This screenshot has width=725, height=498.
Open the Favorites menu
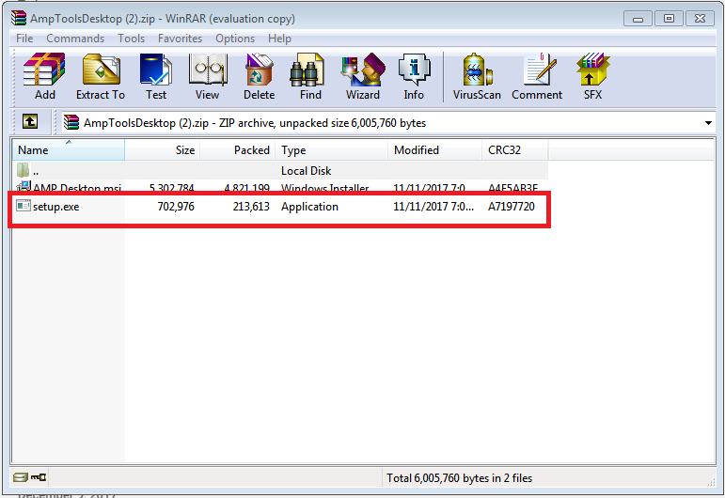(180, 39)
